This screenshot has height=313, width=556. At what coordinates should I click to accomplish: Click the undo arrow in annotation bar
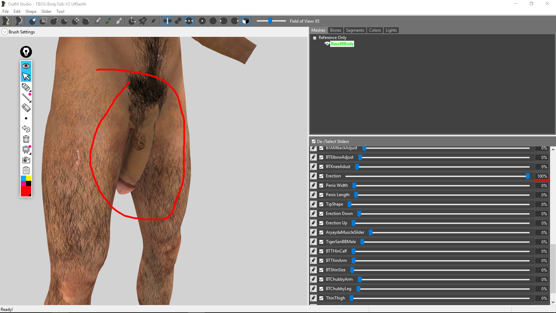[26, 129]
